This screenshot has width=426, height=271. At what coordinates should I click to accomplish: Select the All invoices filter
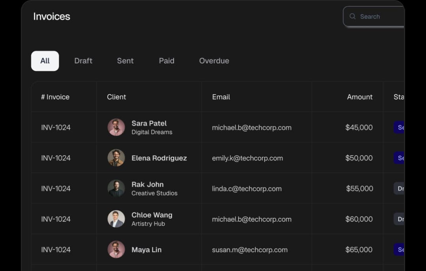pyautogui.click(x=45, y=61)
